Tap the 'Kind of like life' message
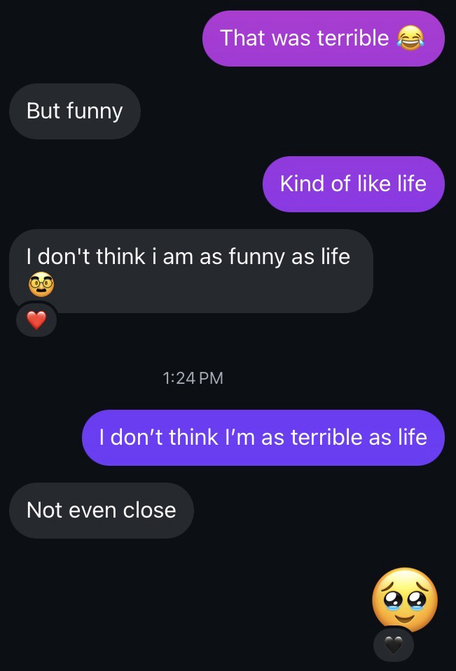 353,184
